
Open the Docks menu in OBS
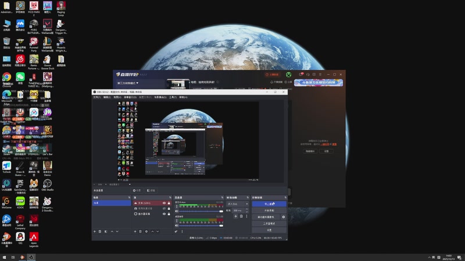[x=130, y=97]
